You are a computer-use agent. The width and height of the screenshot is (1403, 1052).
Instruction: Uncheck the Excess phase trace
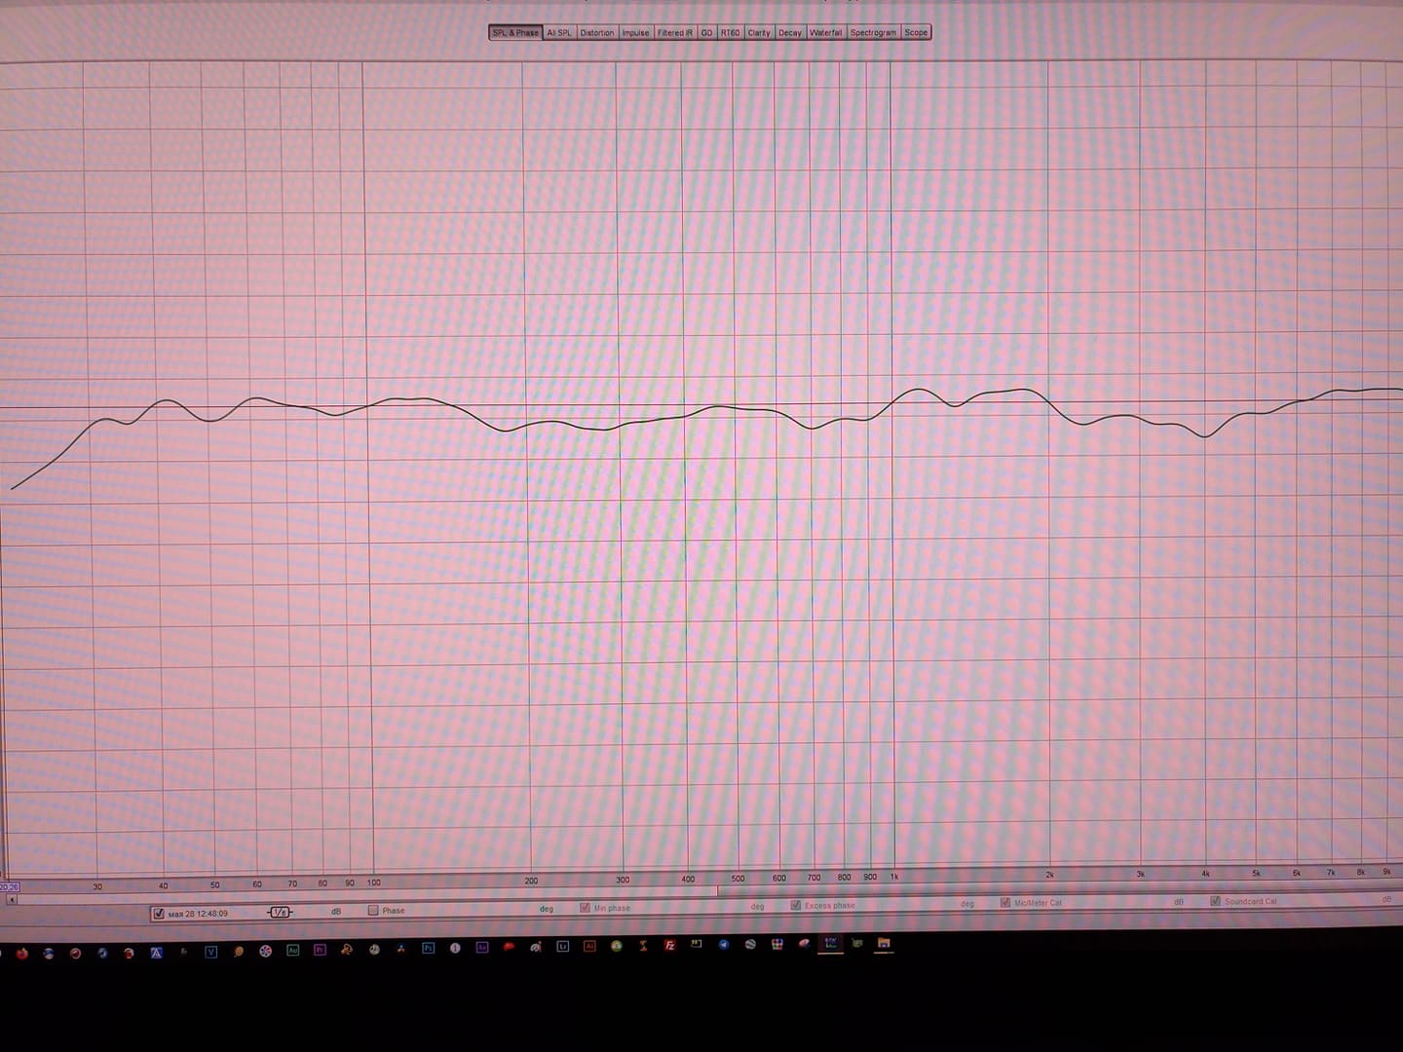point(795,905)
